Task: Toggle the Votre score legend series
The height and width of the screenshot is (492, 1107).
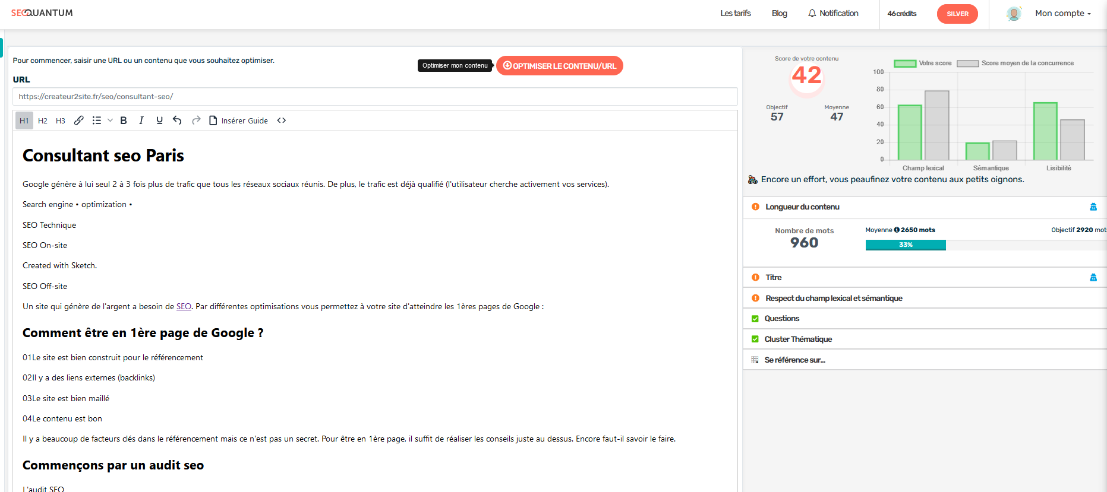Action: tap(923, 64)
